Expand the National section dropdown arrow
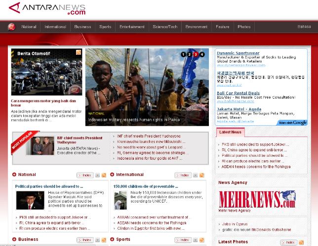This screenshot has height=246, width=318. [97, 175]
